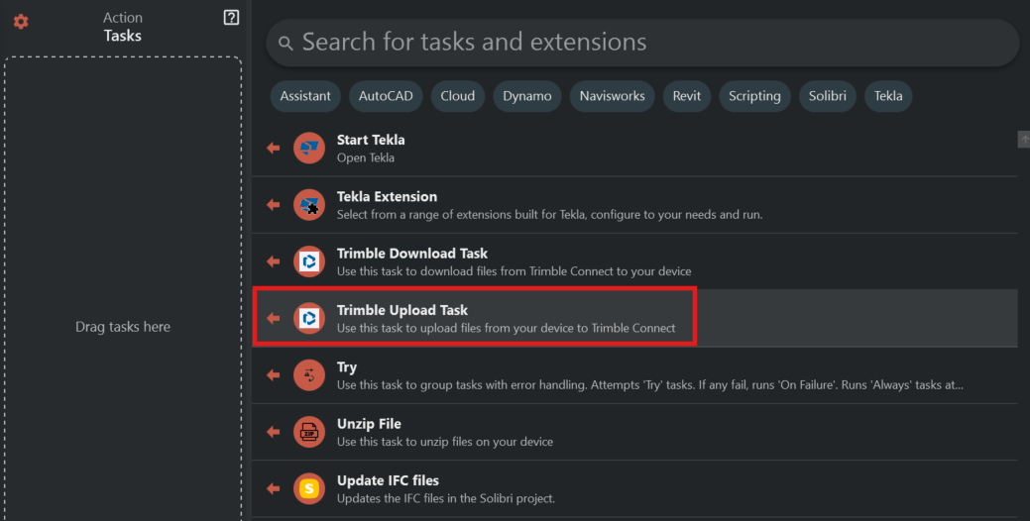
Task: Select the Solibri filter chip
Action: tap(827, 96)
